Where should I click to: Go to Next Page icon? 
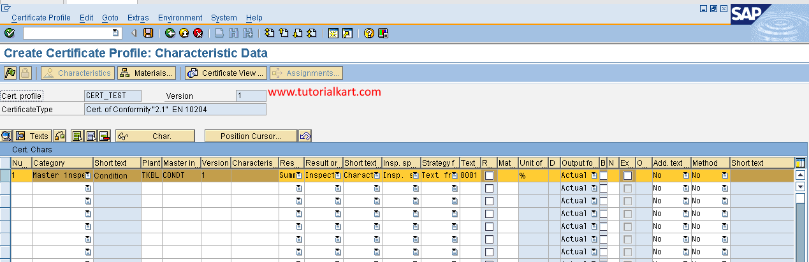click(x=297, y=33)
